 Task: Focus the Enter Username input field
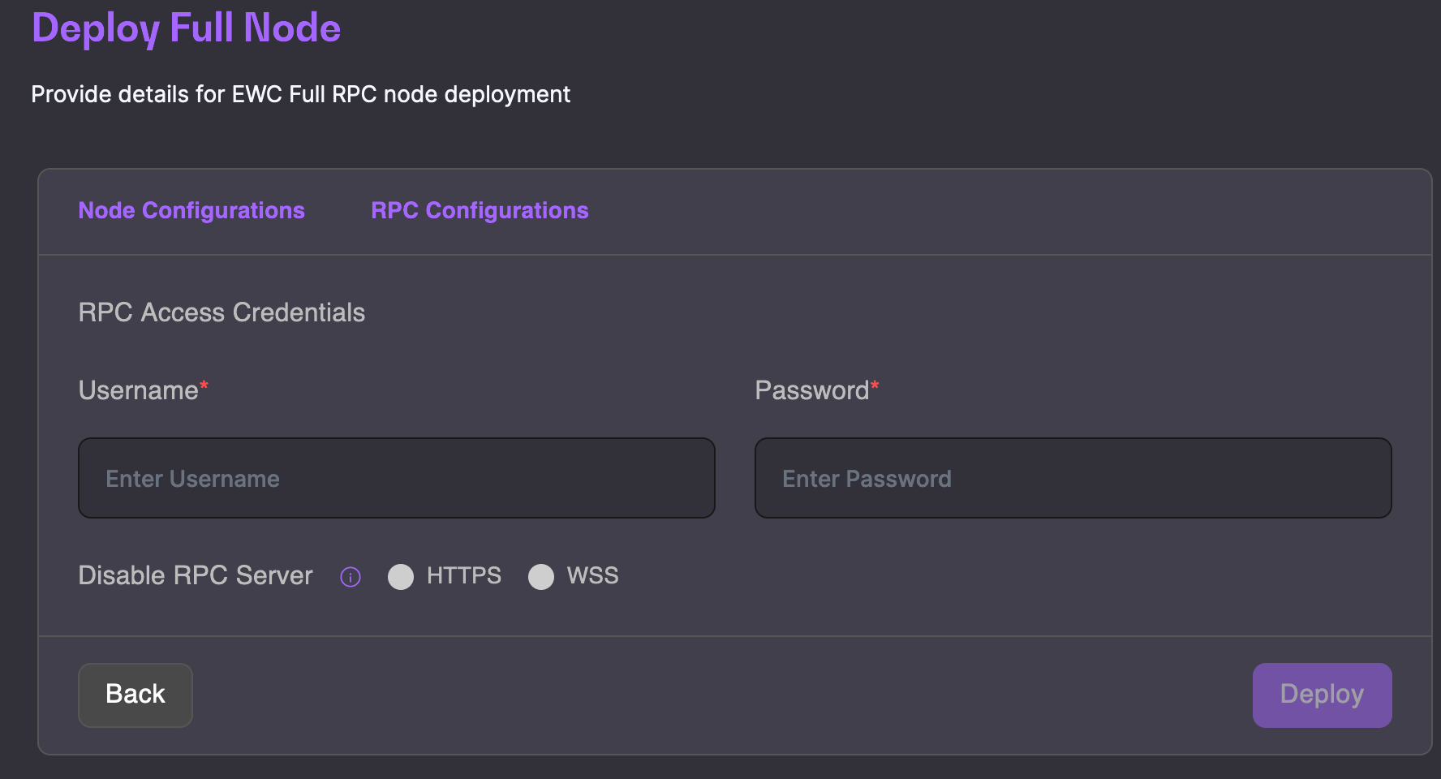point(396,478)
